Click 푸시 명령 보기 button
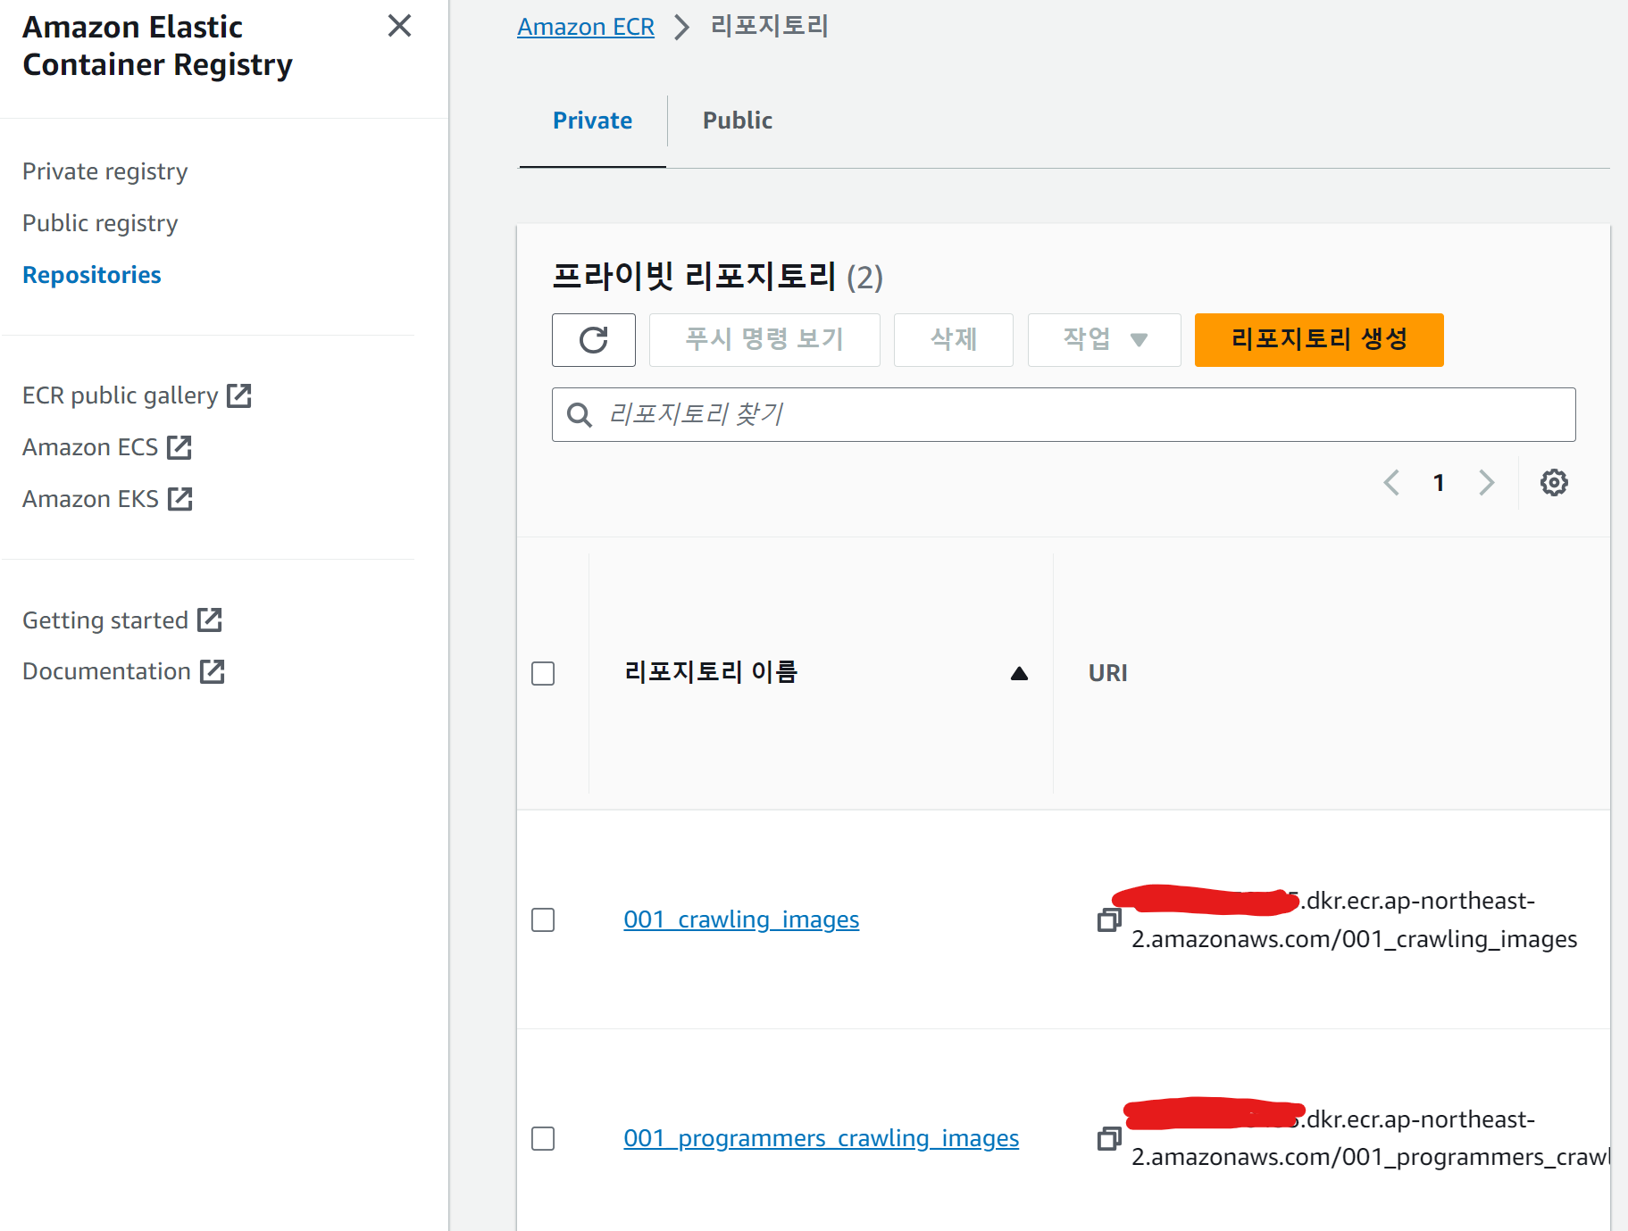 [x=764, y=340]
